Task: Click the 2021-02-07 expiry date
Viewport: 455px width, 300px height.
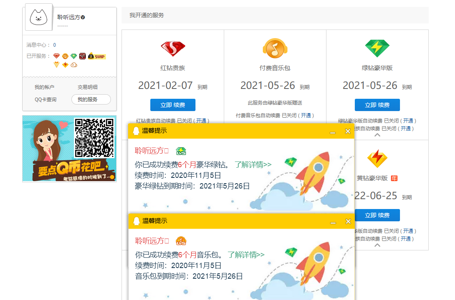Action: 165,86
